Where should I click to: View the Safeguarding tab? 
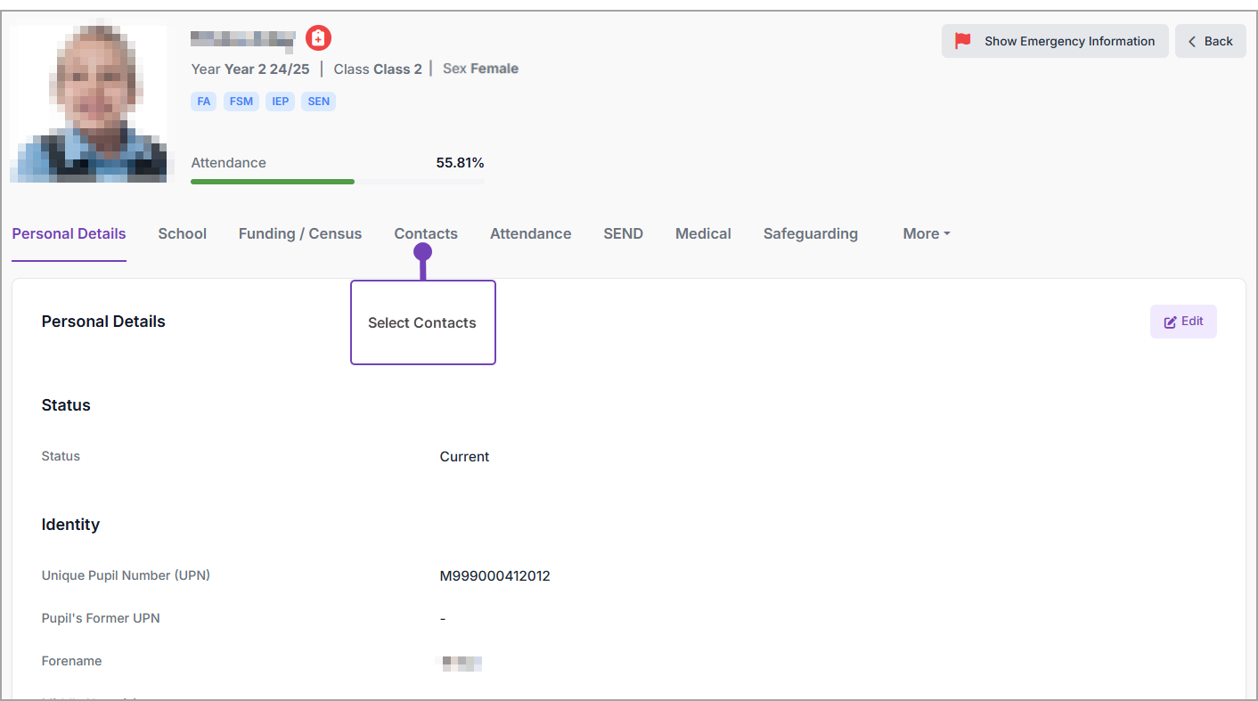coord(810,233)
